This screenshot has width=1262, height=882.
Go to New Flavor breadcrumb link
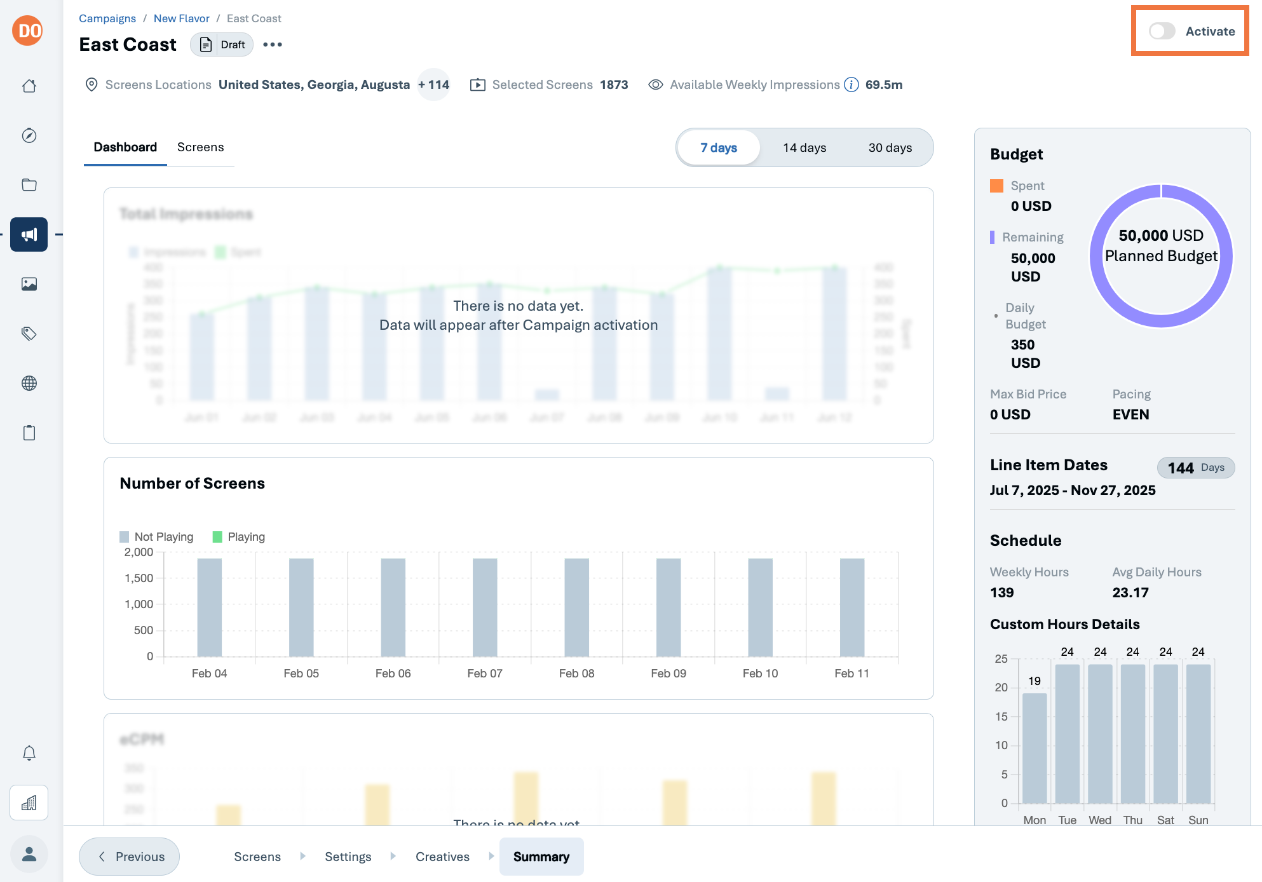[x=182, y=18]
